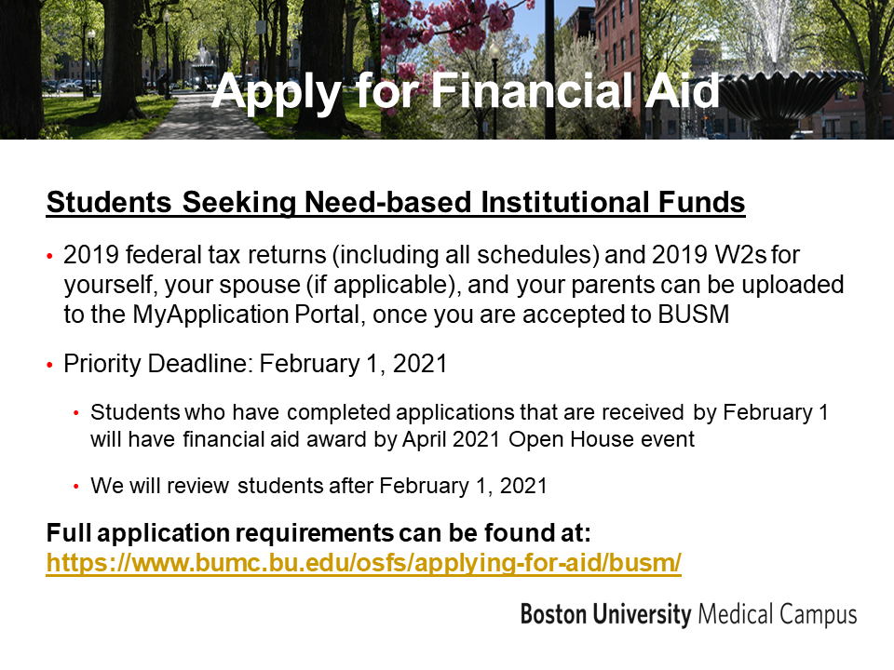Click the red bullet before 2019 federal tax returns
Image resolution: width=894 pixels, height=670 pixels.
tap(50, 256)
